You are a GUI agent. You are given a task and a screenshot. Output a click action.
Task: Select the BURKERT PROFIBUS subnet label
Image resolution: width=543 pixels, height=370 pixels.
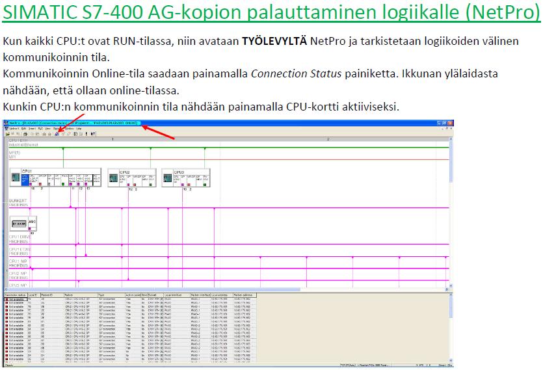[18, 203]
